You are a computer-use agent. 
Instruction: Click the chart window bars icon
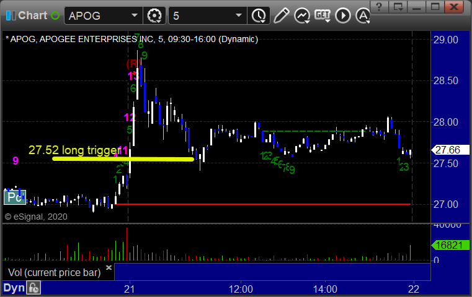(11, 15)
